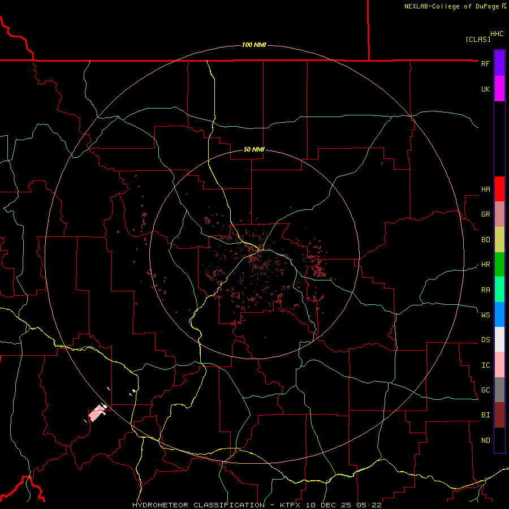Click the Hydrometeor Classification KTFX timestamp caption

click(x=257, y=505)
